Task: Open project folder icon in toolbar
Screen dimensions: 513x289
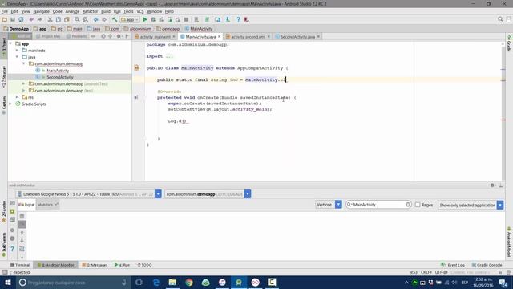Action: pos(5,19)
